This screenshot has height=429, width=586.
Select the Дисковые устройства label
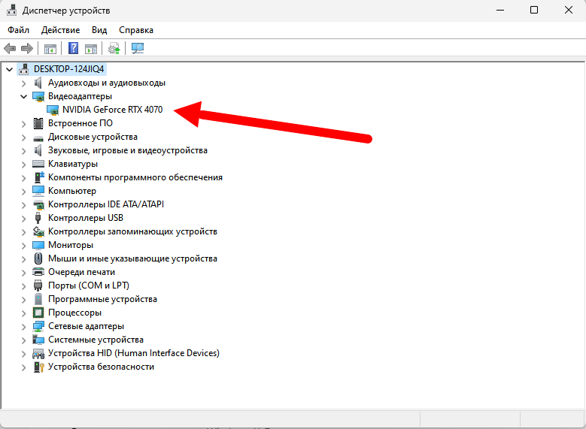[x=93, y=137]
